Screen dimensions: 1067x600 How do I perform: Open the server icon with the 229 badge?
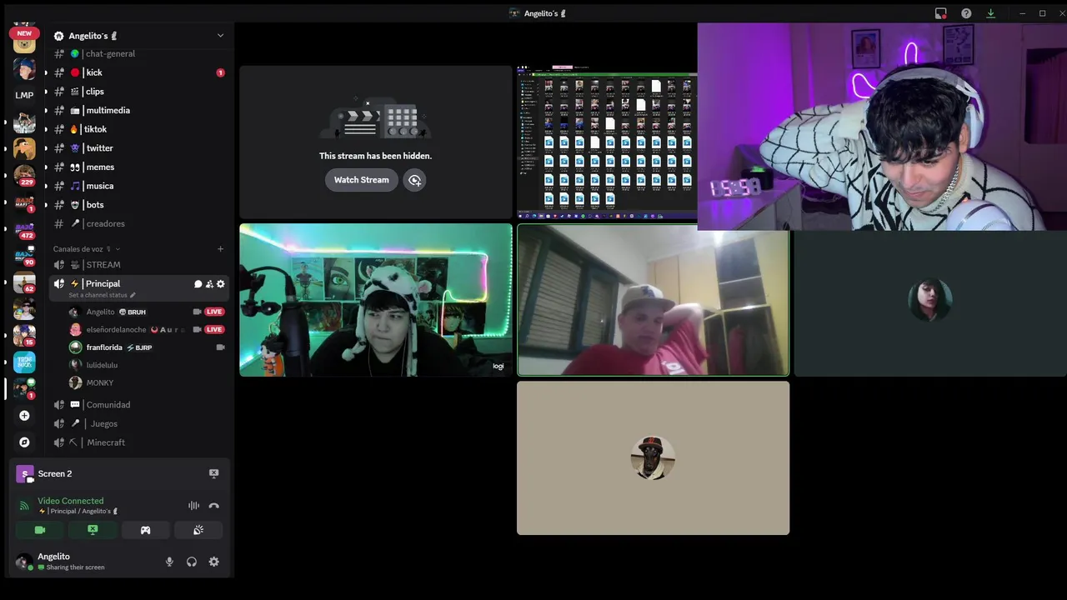click(24, 175)
